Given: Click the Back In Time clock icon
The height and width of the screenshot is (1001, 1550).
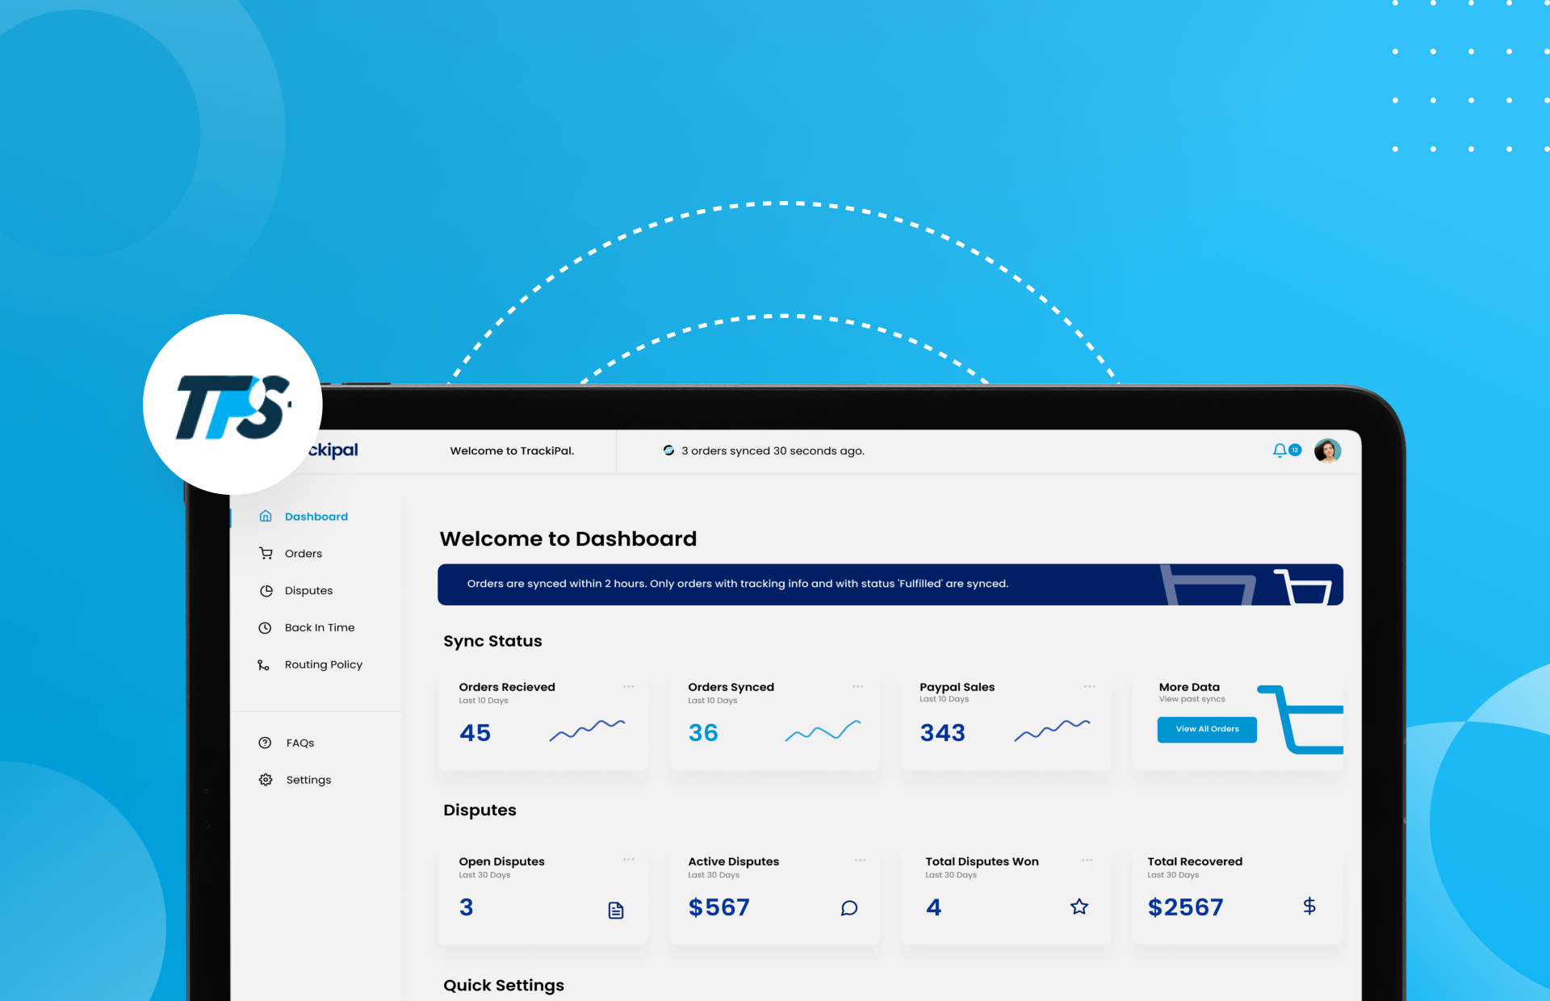Looking at the screenshot, I should [265, 628].
